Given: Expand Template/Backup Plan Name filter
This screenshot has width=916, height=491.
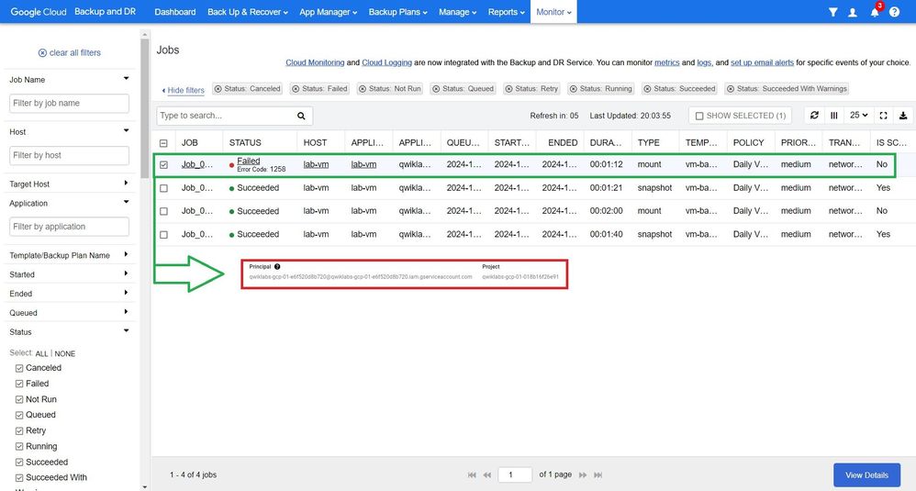Looking at the screenshot, I should point(126,254).
